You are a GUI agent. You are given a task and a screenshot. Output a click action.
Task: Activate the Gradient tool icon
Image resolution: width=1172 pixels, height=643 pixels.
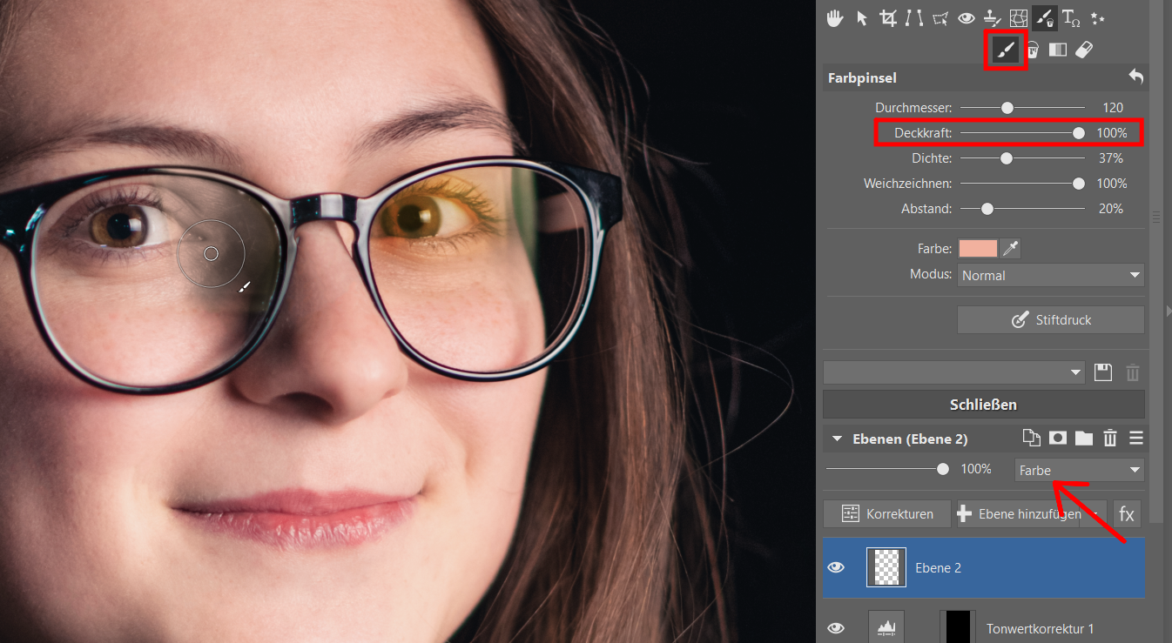(x=1058, y=50)
